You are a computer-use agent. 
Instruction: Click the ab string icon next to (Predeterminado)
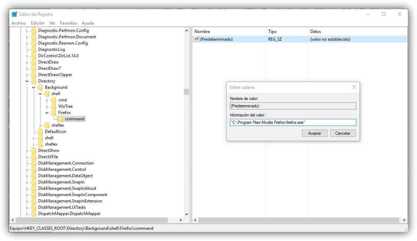pyautogui.click(x=196, y=39)
